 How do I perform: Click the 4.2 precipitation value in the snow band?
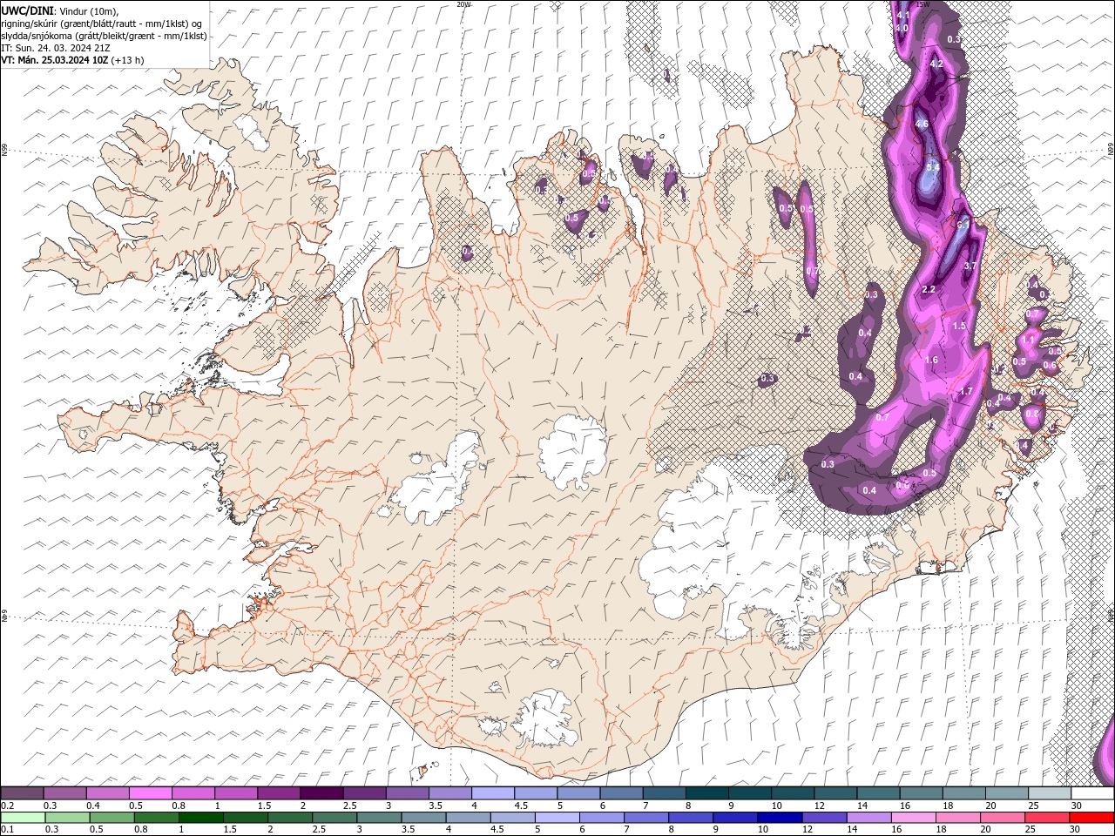(936, 64)
